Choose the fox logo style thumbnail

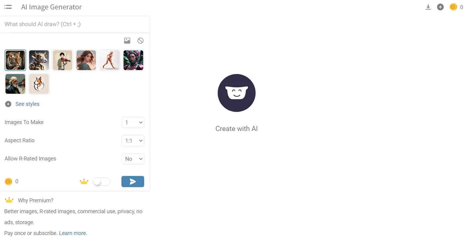(39, 84)
